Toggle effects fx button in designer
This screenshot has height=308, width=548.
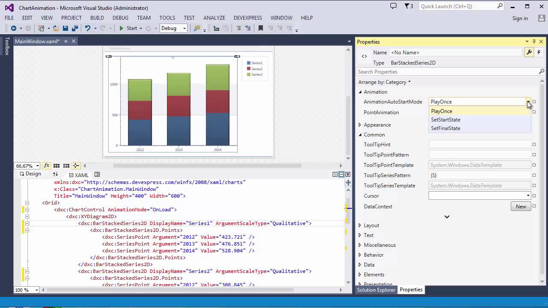47,166
